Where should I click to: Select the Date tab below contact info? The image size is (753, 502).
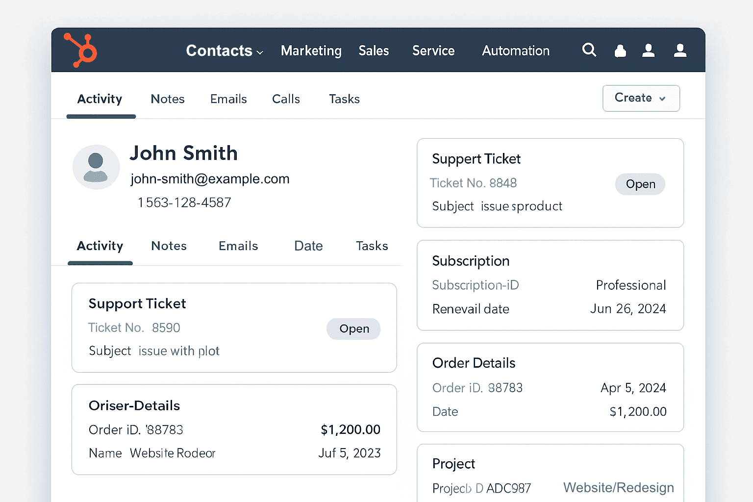click(308, 246)
